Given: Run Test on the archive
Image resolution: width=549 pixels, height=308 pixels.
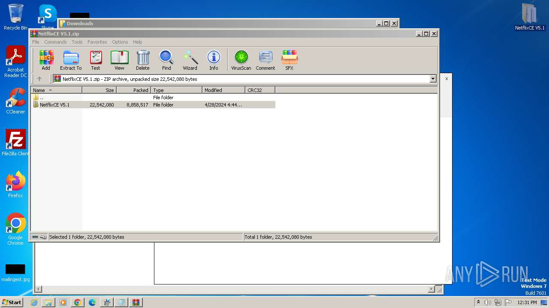Looking at the screenshot, I should (96, 60).
